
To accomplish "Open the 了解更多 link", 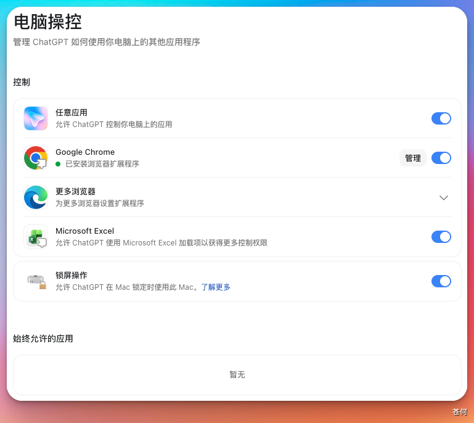I will point(216,287).
